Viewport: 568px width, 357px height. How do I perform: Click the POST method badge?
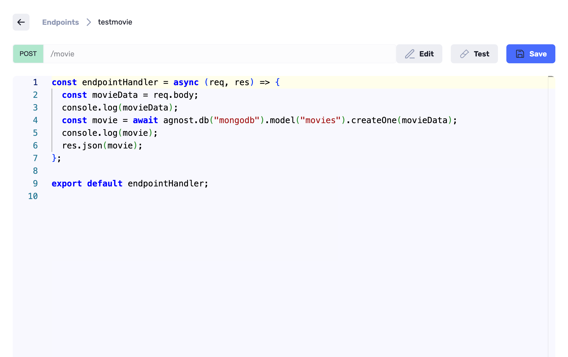(x=28, y=54)
